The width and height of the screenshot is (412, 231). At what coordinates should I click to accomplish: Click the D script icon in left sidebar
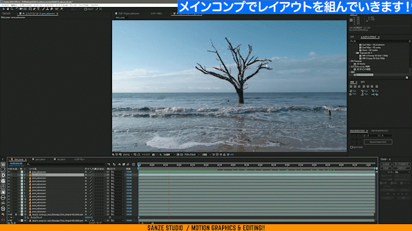(x=3, y=175)
